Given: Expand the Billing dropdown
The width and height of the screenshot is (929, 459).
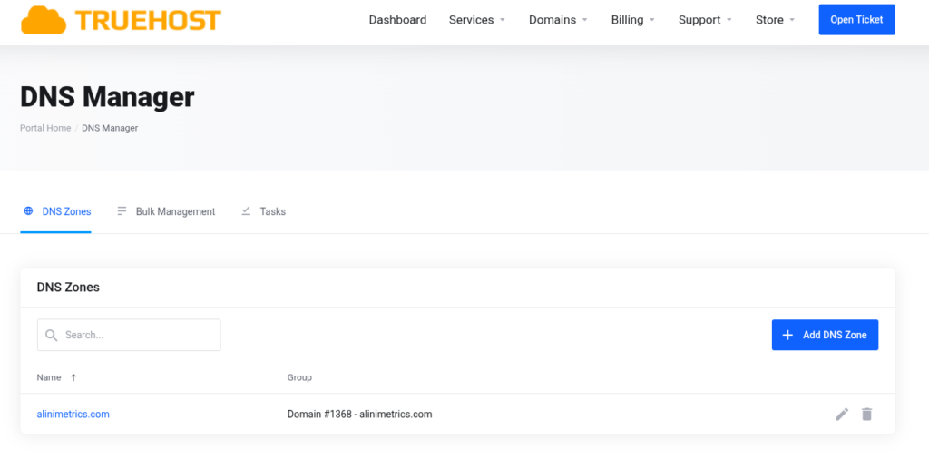Looking at the screenshot, I should point(632,20).
